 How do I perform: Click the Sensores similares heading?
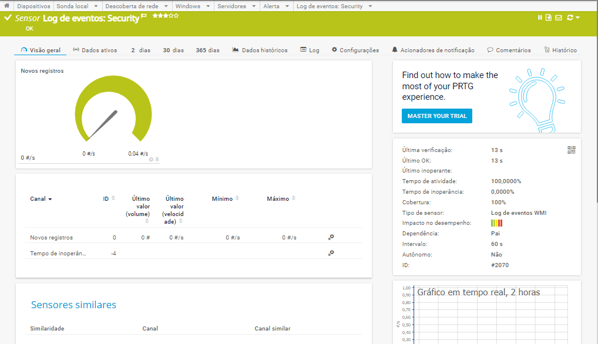click(x=73, y=305)
